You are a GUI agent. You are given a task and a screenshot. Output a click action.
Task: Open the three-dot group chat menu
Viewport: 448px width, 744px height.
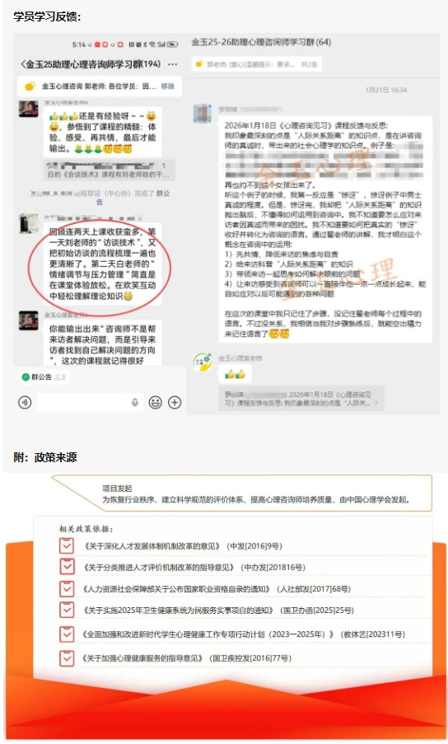click(173, 64)
